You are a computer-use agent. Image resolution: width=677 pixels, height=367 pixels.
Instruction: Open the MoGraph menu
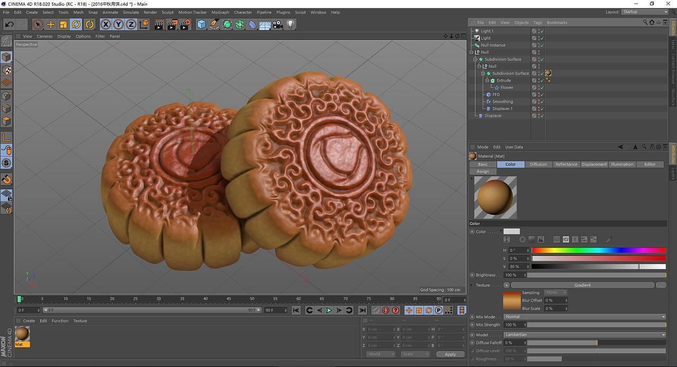[x=220, y=12]
